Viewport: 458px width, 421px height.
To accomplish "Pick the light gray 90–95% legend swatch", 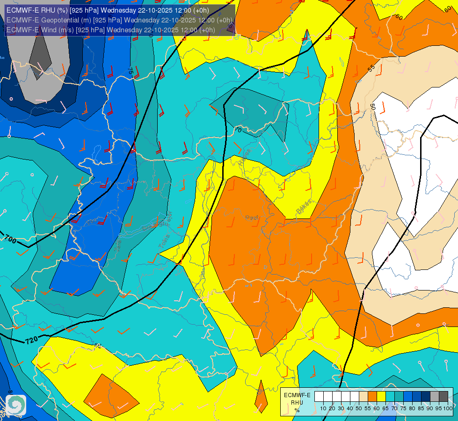I will [x=435, y=397].
